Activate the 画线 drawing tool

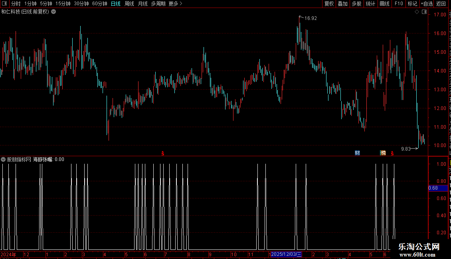(x=385, y=4)
